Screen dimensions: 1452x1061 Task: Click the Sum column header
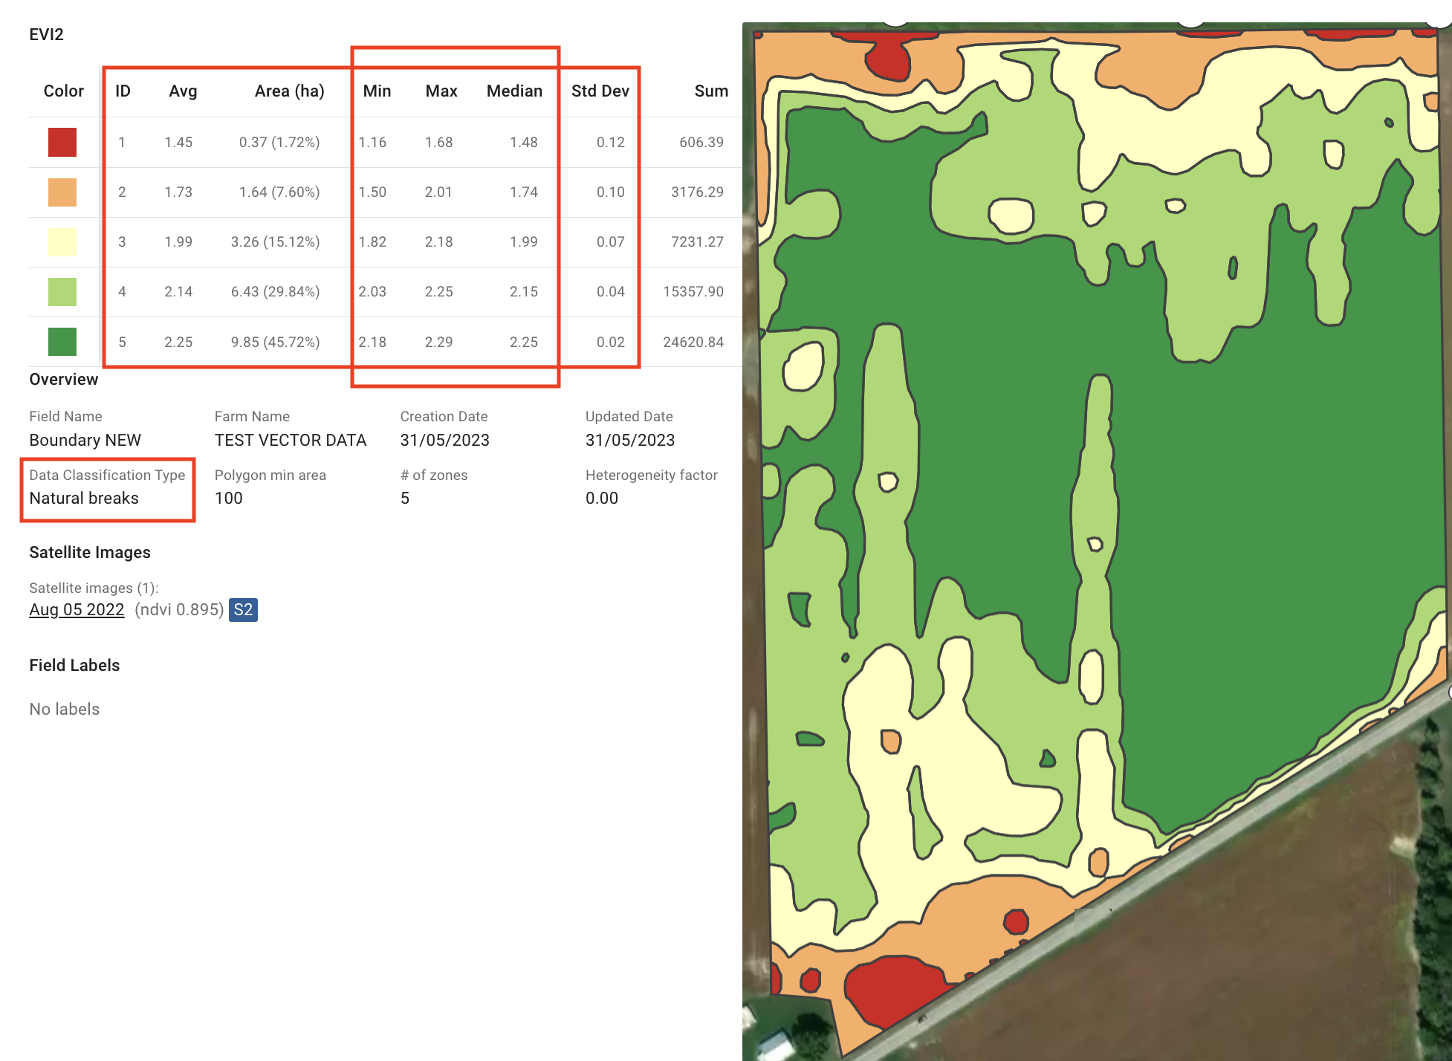pyautogui.click(x=710, y=91)
